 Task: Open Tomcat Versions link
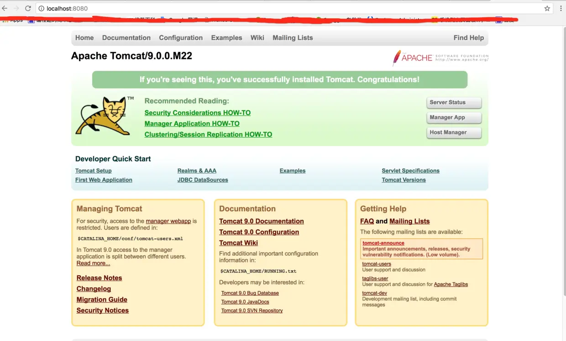[404, 180]
